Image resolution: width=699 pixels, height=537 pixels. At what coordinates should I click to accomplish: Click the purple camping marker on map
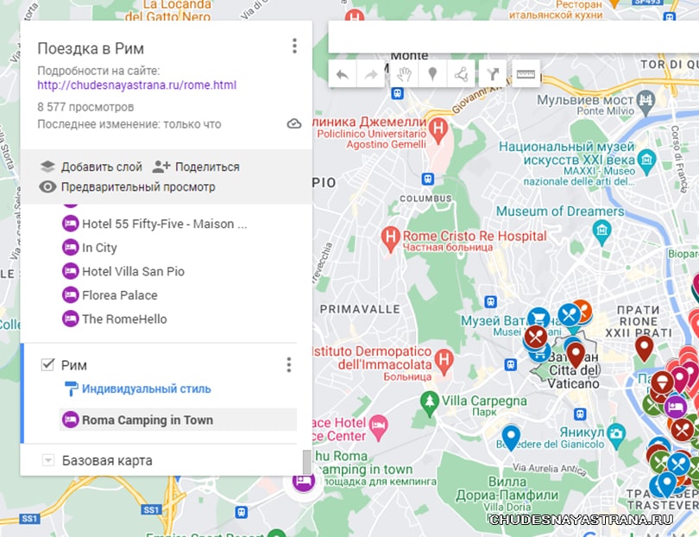pyautogui.click(x=303, y=481)
